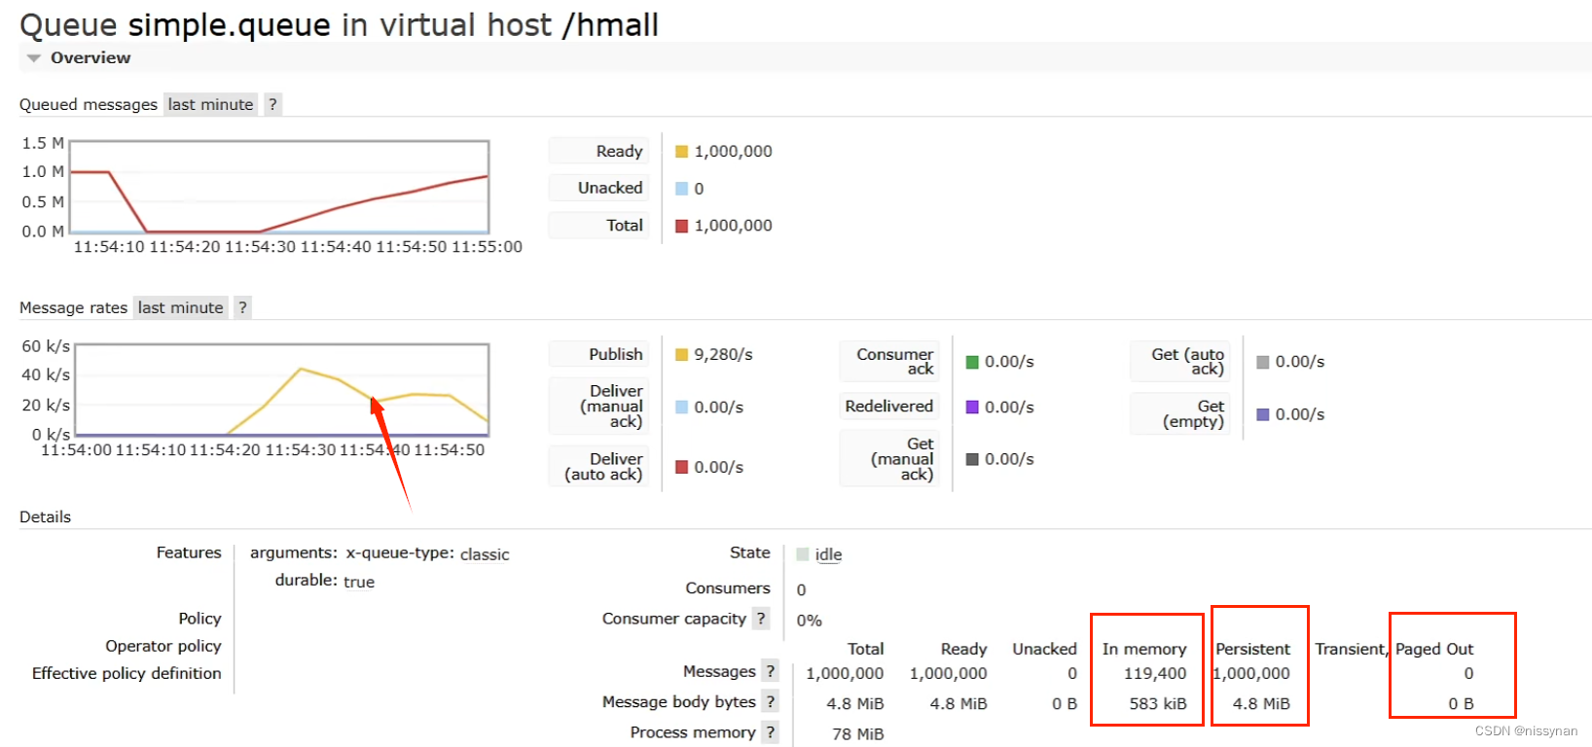Click the dark Get (manual ack) swatch

pos(972,459)
